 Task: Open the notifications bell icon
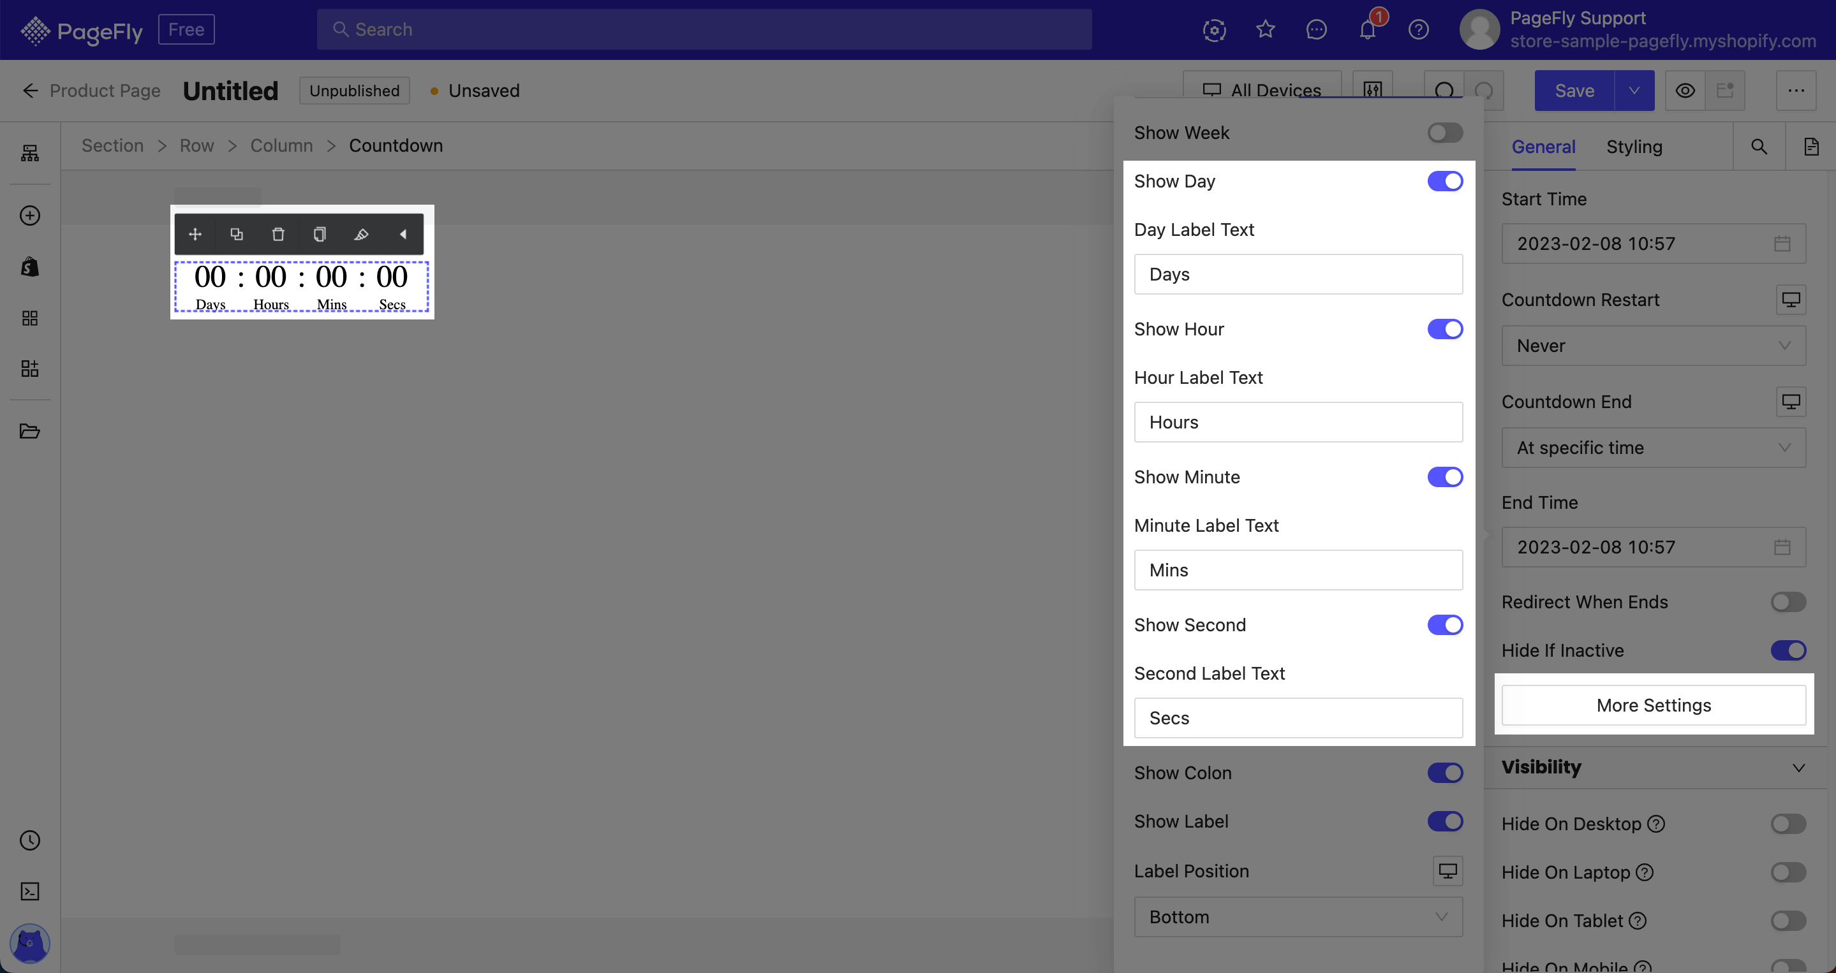(1367, 29)
